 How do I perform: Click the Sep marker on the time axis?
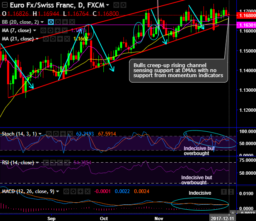click(51, 218)
